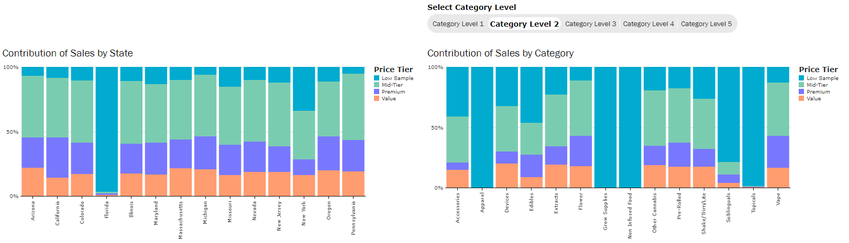The width and height of the screenshot is (849, 243).
Task: Select the Sublinguals Low Sample segment
Action: pos(729,114)
